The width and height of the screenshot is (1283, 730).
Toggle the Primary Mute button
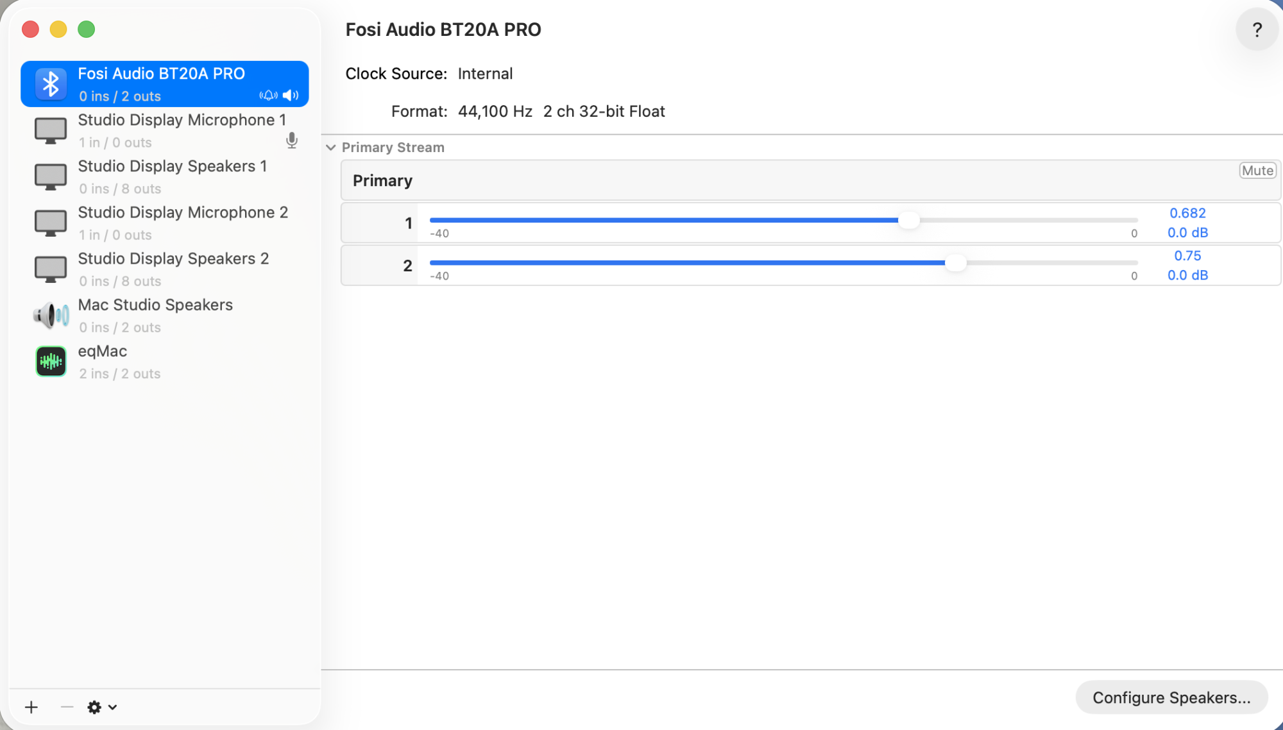[1257, 171]
